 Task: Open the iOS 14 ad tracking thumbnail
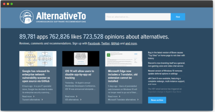pyautogui.click(x=81, y=59)
